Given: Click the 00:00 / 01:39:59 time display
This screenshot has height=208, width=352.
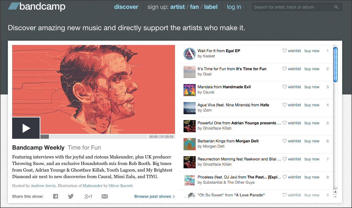Looking at the screenshot, I should click(161, 136).
